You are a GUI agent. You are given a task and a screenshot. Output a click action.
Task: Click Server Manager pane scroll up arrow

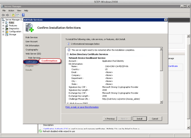point(188,36)
